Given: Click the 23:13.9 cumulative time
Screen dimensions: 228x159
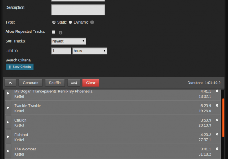Looking at the screenshot, I should (x=205, y=125).
